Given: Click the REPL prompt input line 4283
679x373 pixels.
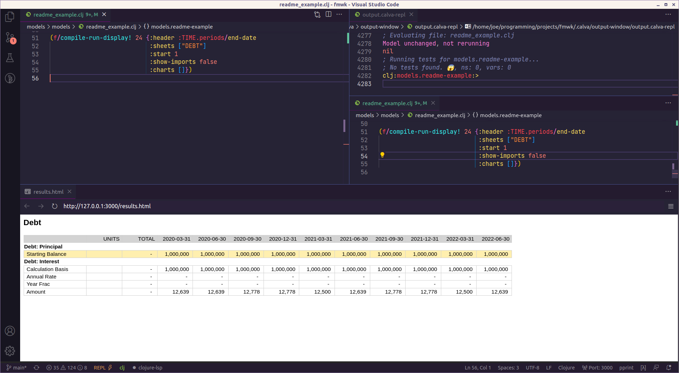Looking at the screenshot, I should tap(530, 84).
